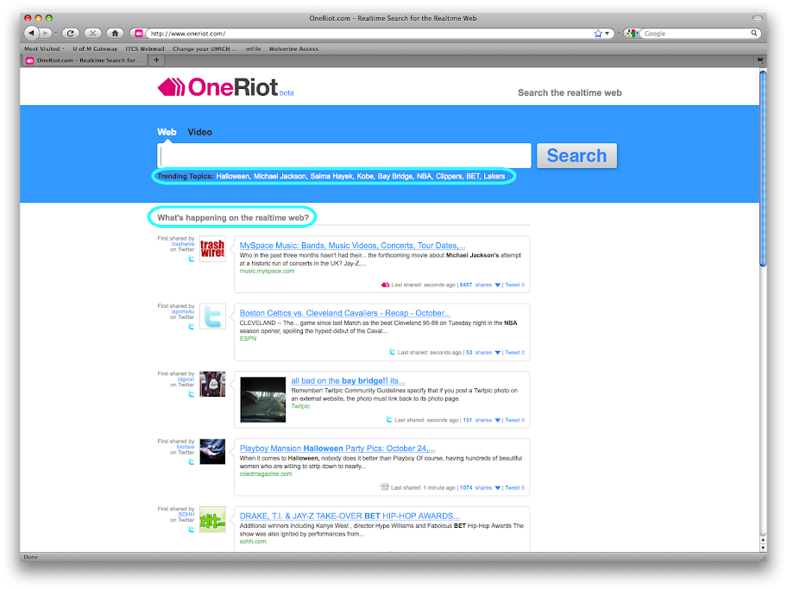Click Tweet It on Celtics result
Screen dimensions: 787x589
pyautogui.click(x=514, y=353)
